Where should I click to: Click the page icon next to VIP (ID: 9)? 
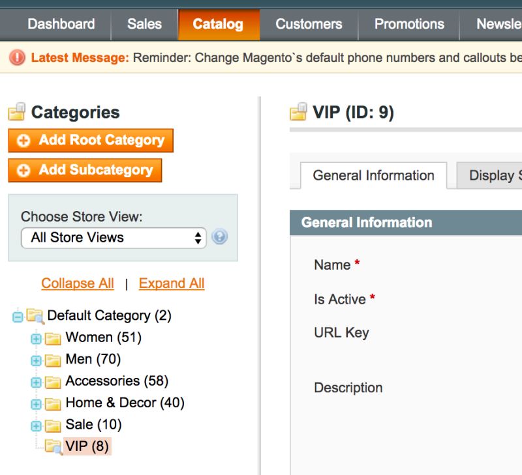(299, 111)
